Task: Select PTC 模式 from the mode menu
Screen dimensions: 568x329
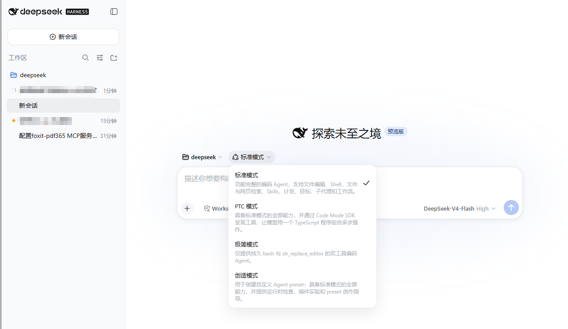Action: 302,218
